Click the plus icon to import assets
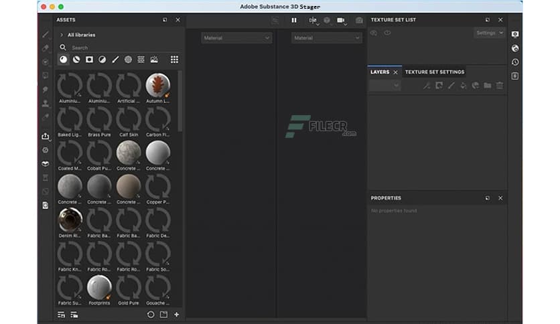The height and width of the screenshot is (324, 560). (x=176, y=315)
